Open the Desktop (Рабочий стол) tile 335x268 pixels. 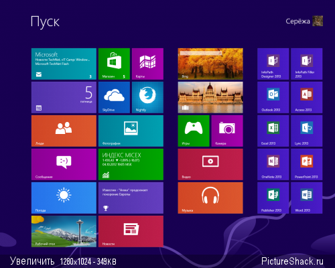coord(64,231)
